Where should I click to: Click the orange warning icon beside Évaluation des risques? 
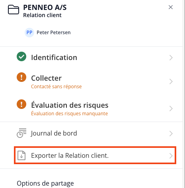(x=21, y=104)
